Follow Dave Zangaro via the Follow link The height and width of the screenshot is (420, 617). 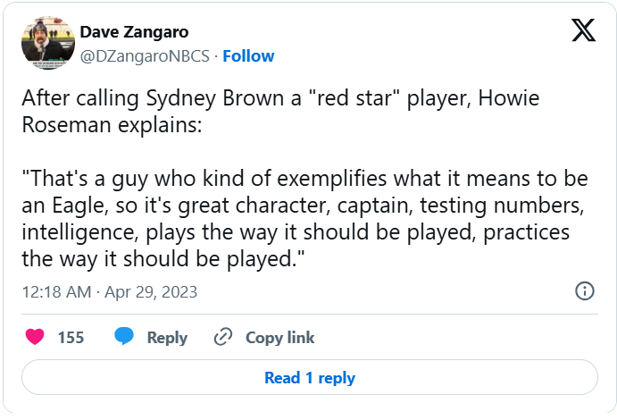coord(248,56)
